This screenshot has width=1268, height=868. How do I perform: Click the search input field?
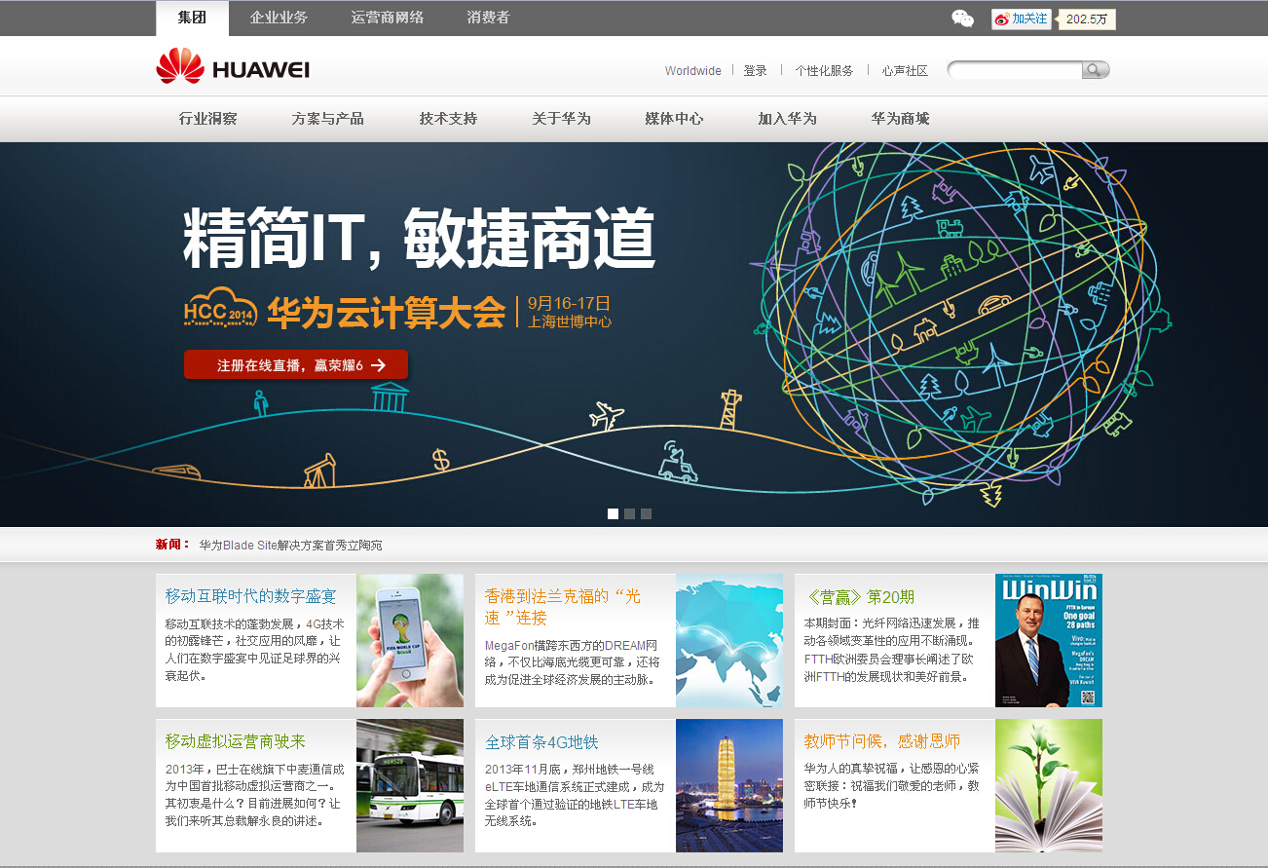[1015, 69]
